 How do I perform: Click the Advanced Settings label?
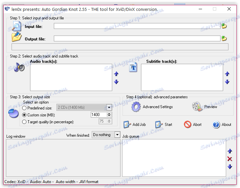[158, 107]
